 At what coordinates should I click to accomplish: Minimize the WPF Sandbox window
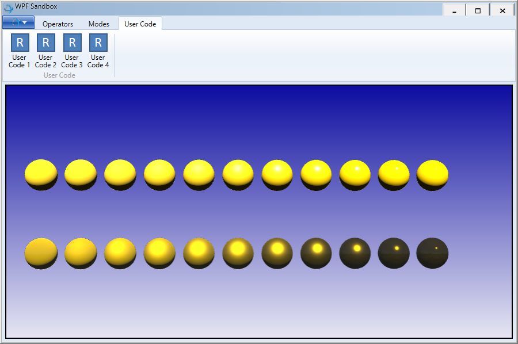(455, 10)
